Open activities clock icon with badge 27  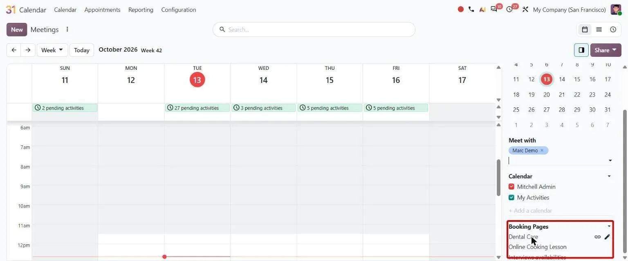tap(509, 9)
